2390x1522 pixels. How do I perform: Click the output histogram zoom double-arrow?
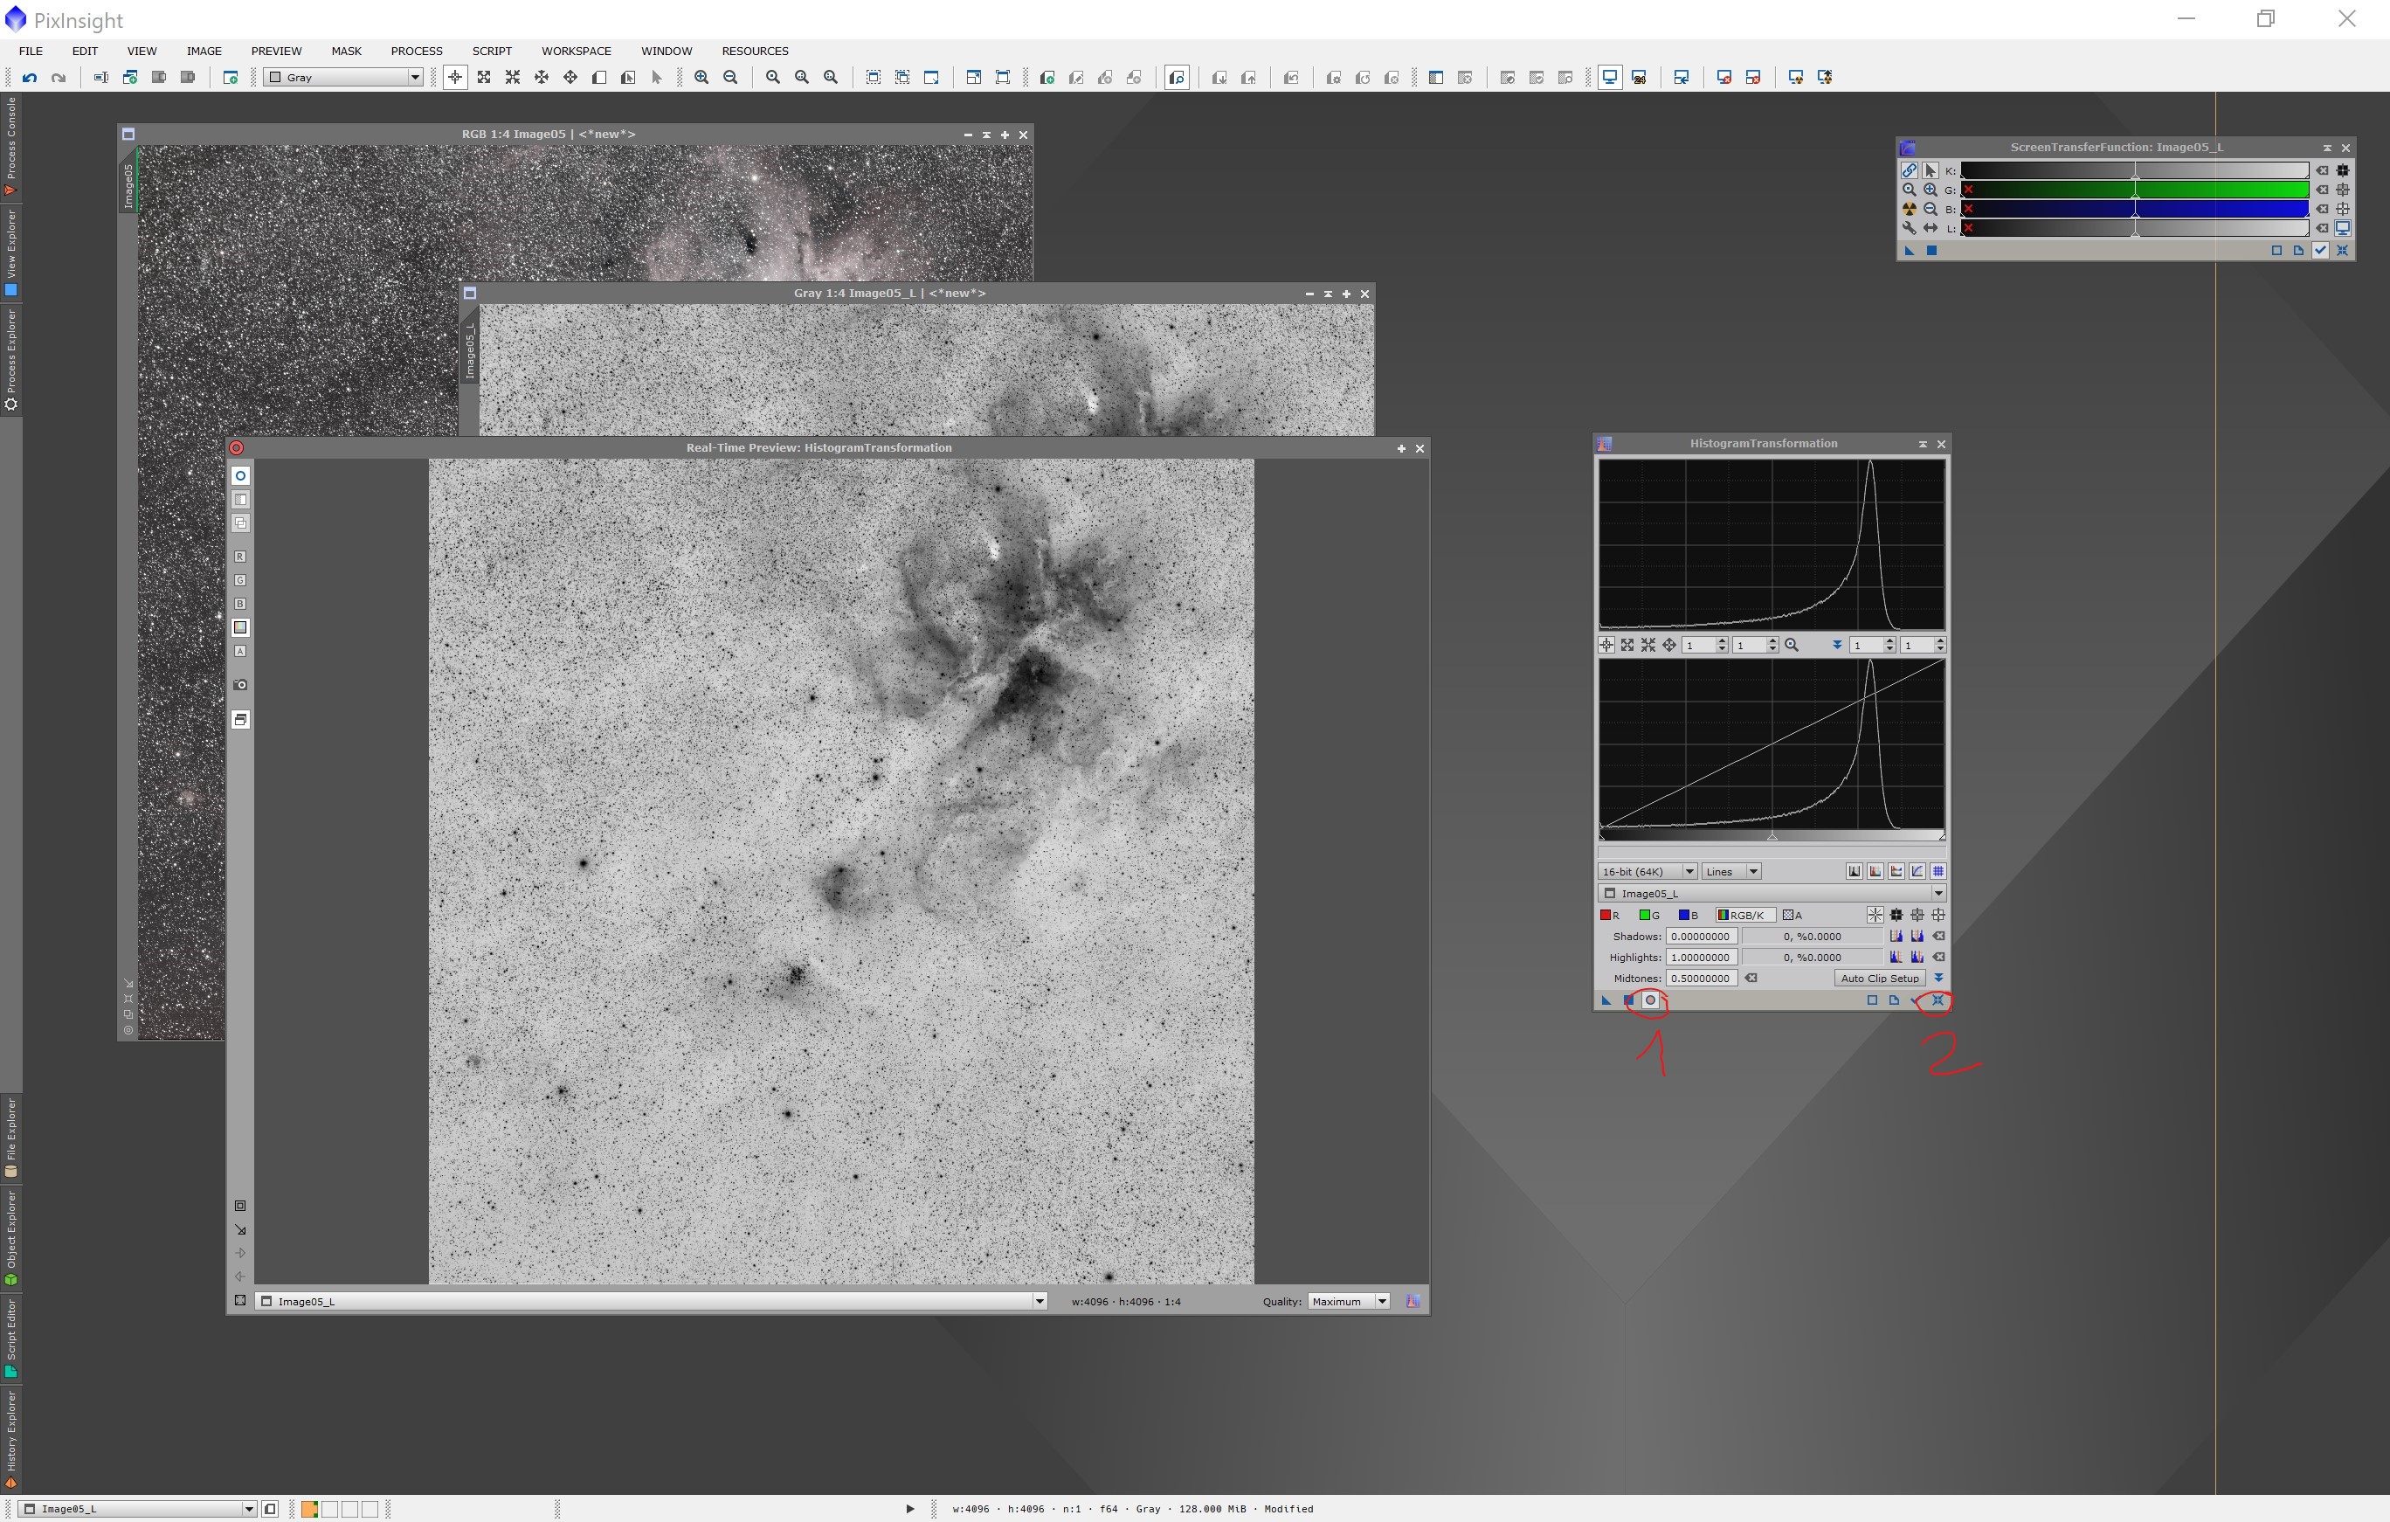click(1837, 646)
